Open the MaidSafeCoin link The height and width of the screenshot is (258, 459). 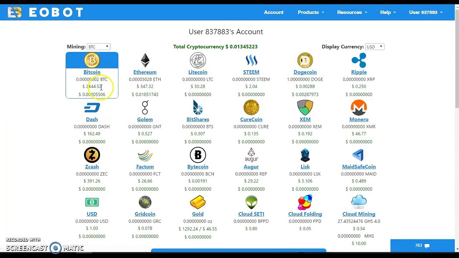tap(359, 167)
